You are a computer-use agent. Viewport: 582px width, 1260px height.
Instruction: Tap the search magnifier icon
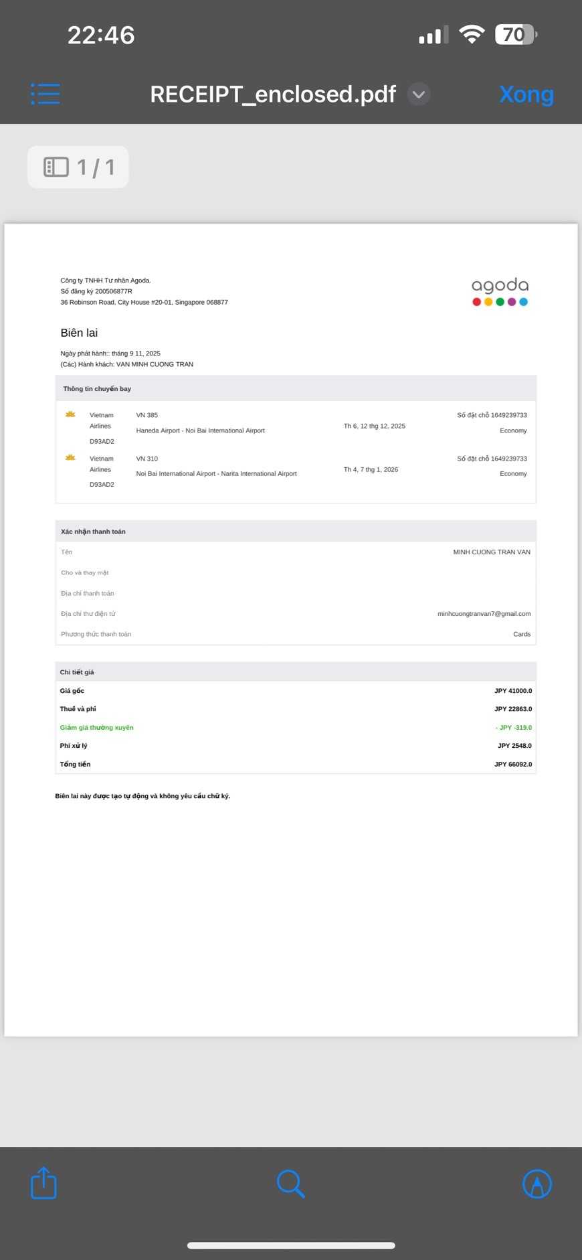click(x=290, y=1184)
